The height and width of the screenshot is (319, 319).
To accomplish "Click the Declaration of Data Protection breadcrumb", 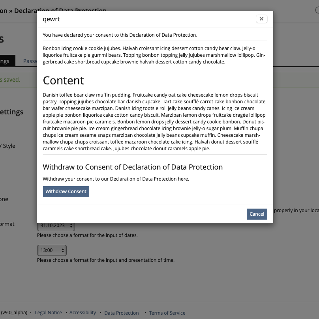I will pos(60,11).
